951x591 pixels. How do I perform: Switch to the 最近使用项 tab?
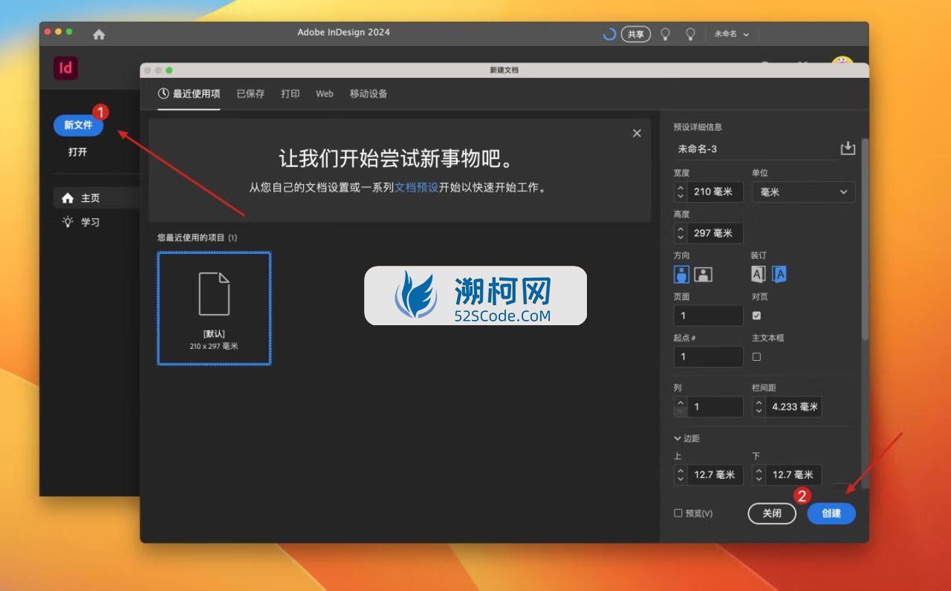[189, 94]
